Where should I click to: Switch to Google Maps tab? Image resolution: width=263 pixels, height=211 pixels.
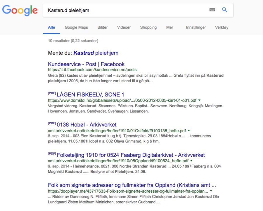(76, 27)
